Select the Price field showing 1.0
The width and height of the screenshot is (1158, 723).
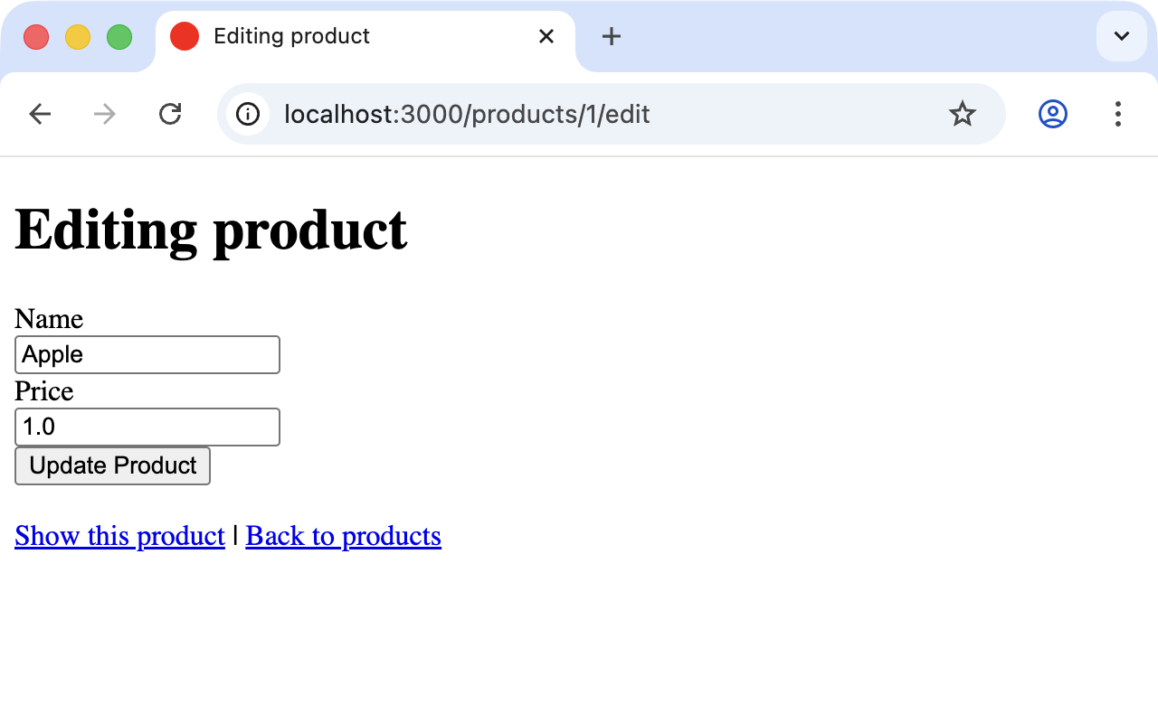point(147,427)
